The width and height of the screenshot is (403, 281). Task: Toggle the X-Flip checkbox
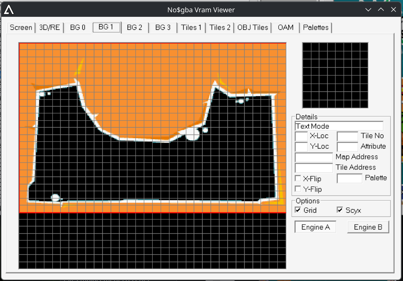coord(298,179)
